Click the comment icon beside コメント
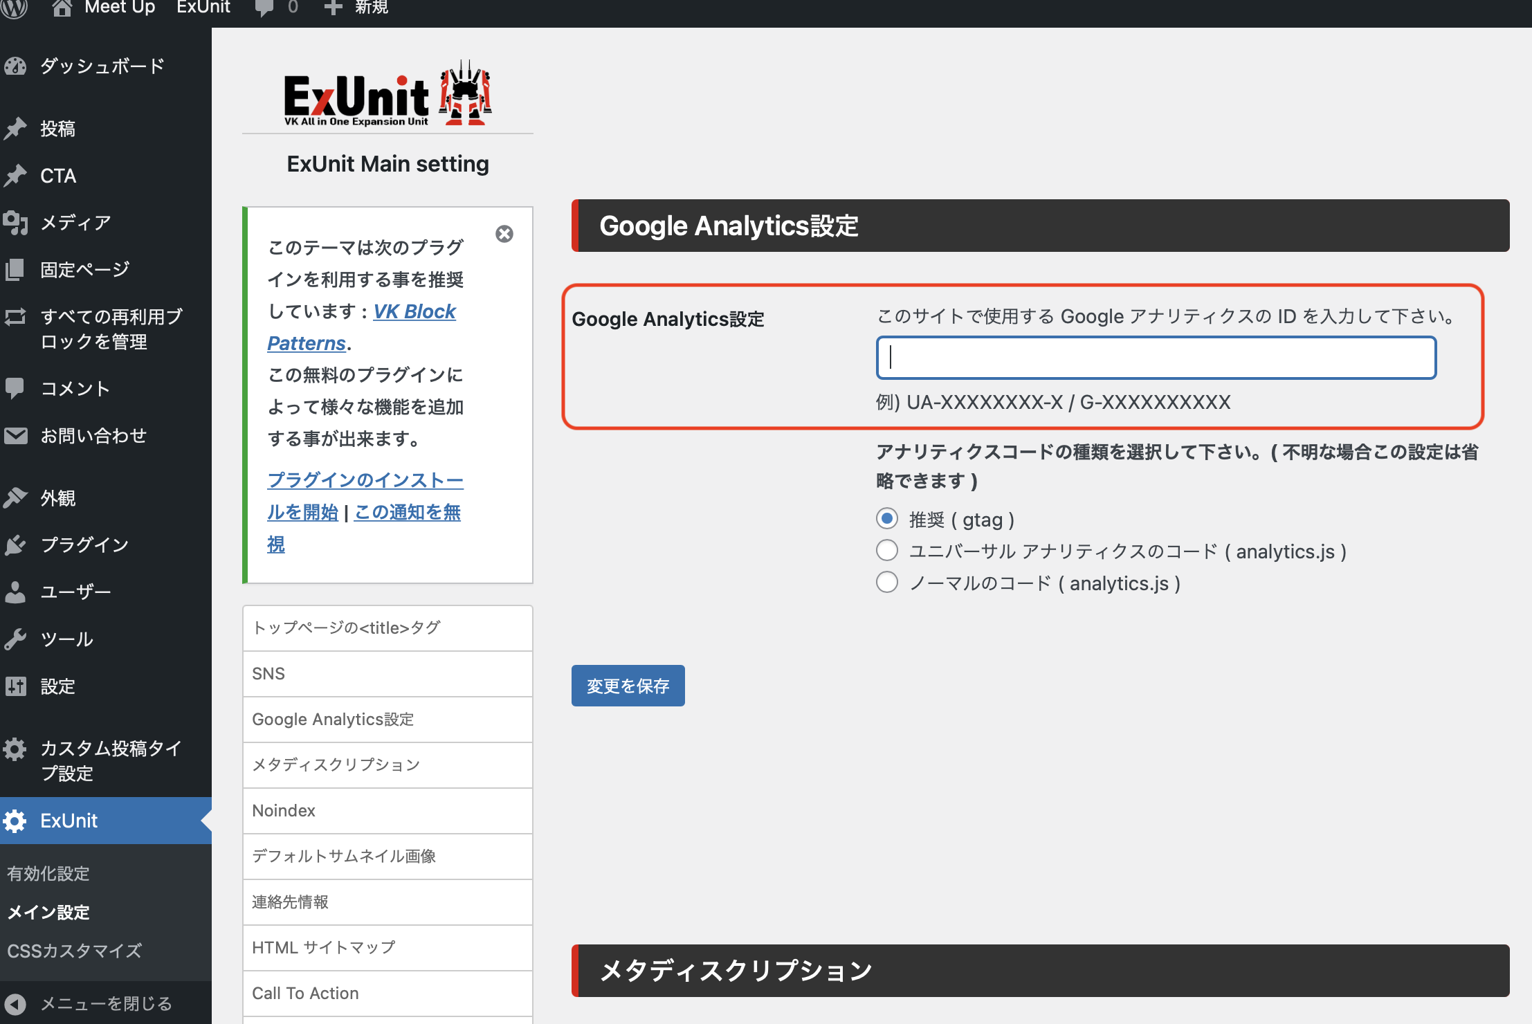This screenshot has width=1532, height=1024. pyautogui.click(x=15, y=388)
